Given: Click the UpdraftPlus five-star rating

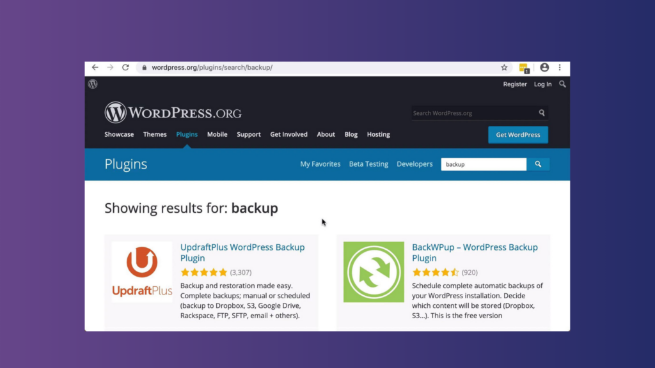Looking at the screenshot, I should coord(204,272).
